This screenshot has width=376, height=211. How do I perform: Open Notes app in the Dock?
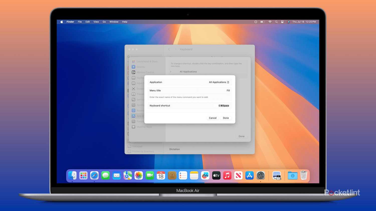(194, 175)
